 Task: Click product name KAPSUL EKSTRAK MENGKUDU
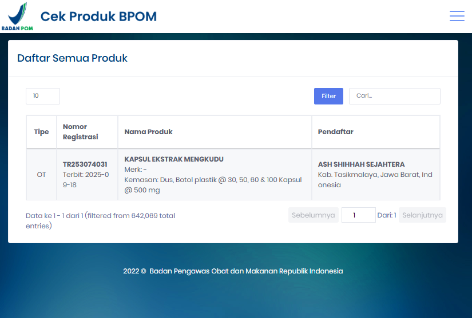(174, 159)
